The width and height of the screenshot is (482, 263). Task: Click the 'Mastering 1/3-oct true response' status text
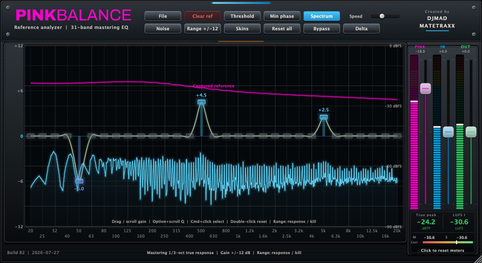[180, 253]
